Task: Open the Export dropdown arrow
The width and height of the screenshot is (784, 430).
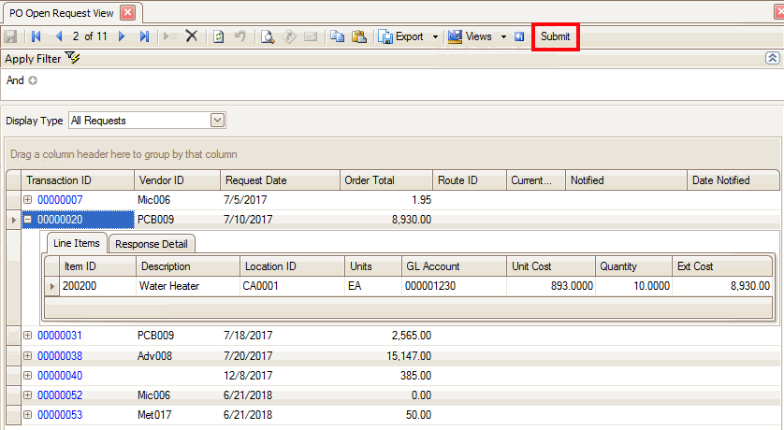Action: [x=435, y=36]
